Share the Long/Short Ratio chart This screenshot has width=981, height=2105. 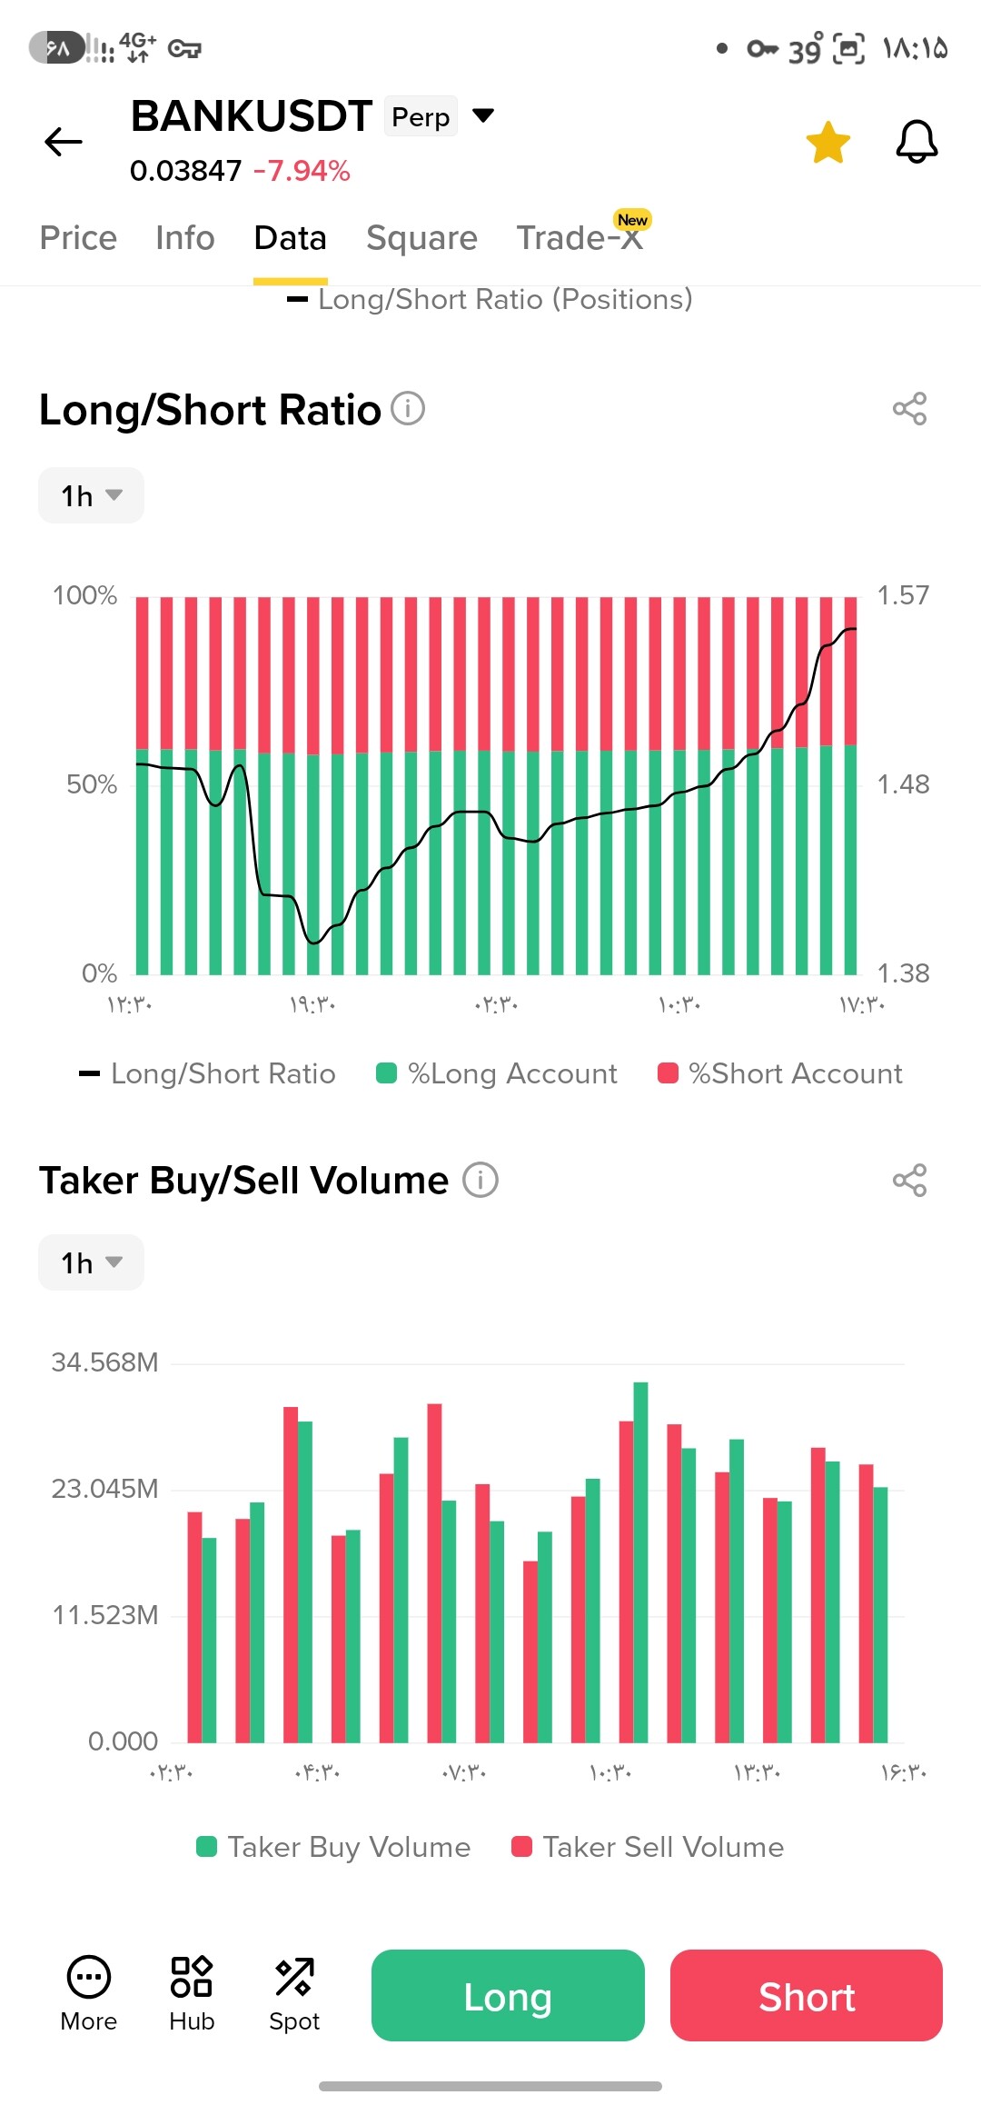point(909,409)
